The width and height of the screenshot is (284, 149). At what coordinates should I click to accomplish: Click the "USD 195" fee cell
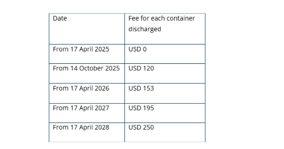tap(165, 113)
